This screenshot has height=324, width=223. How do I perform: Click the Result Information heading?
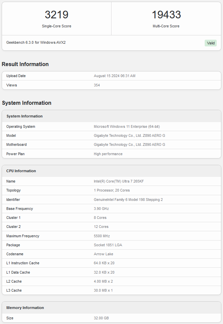(25, 64)
